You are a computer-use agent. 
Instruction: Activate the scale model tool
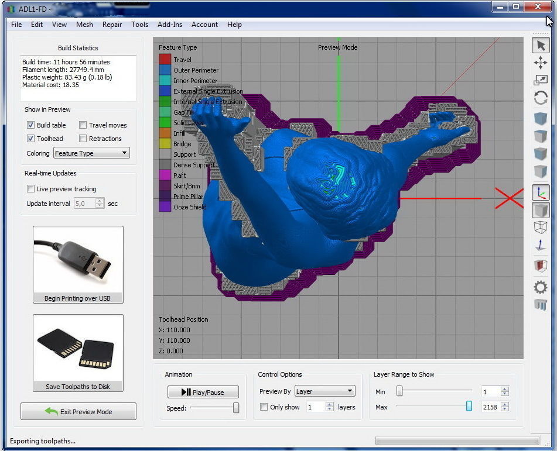(x=540, y=80)
